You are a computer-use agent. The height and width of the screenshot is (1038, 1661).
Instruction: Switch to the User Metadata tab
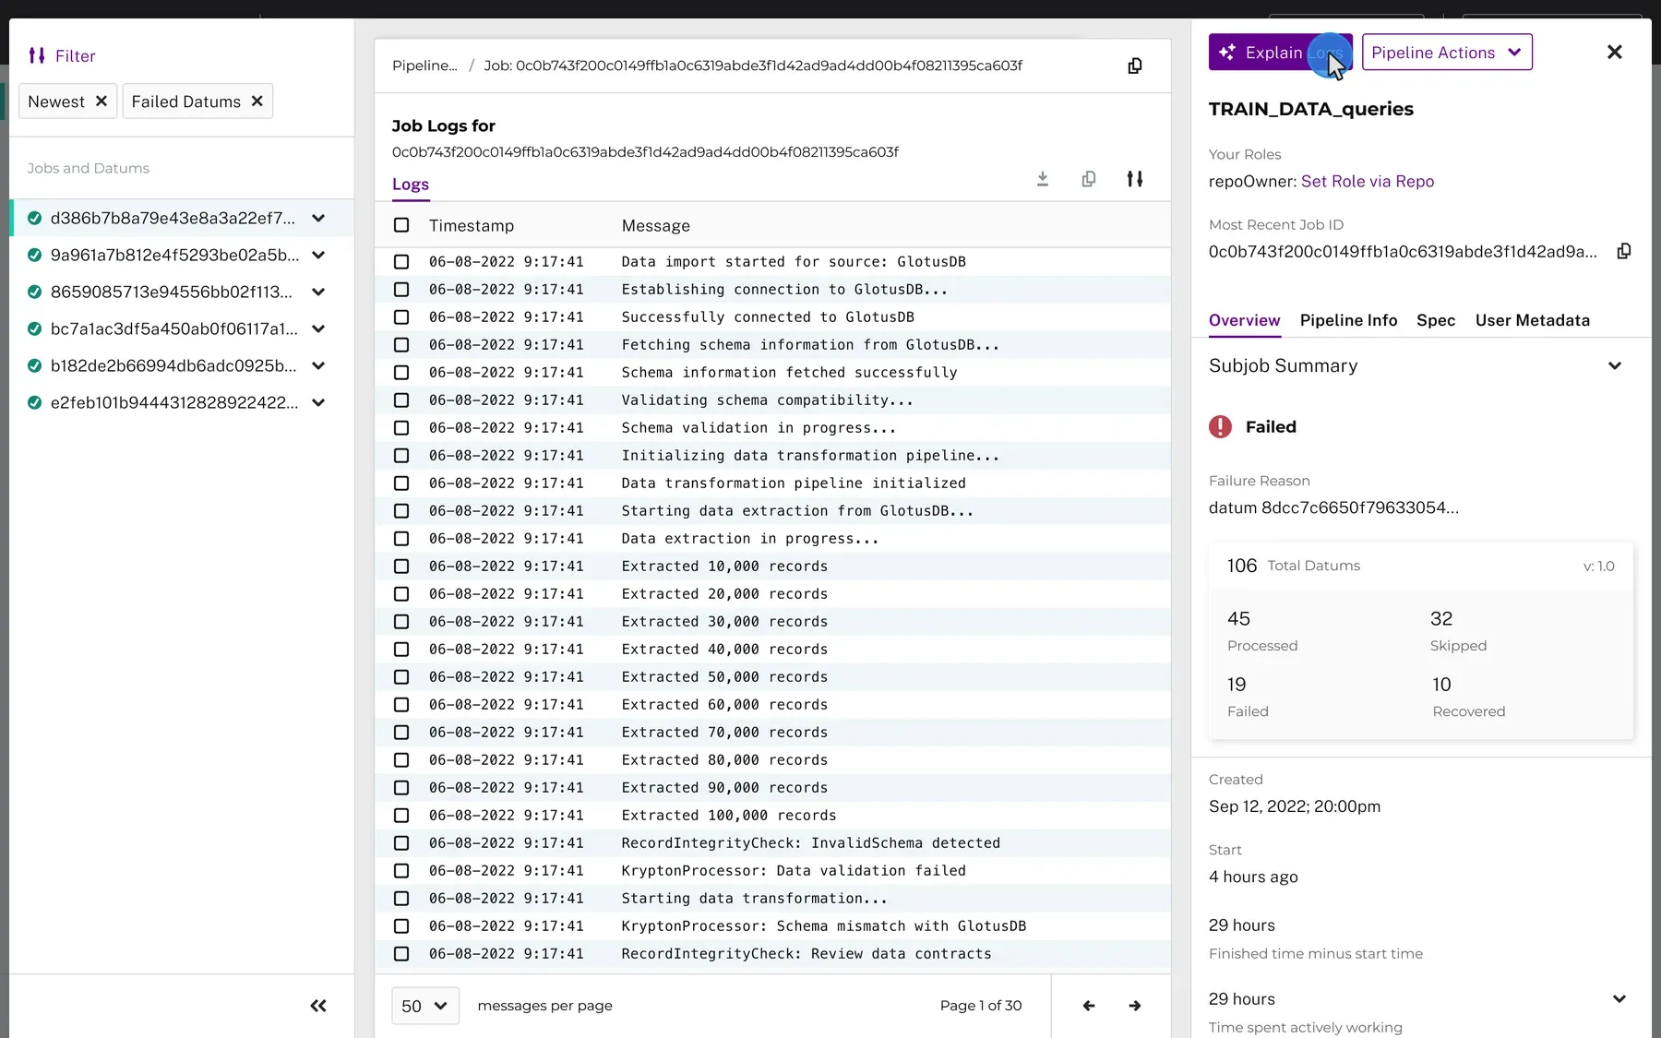tap(1533, 320)
